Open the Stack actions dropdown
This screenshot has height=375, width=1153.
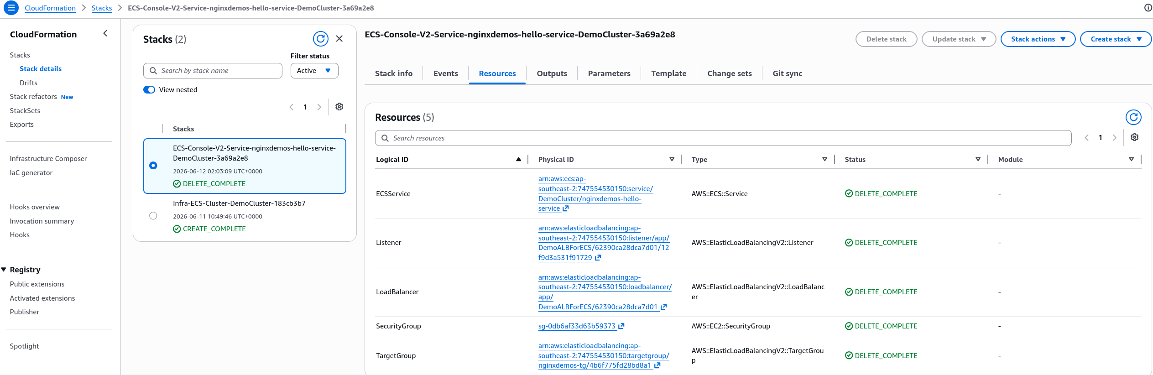tap(1038, 39)
